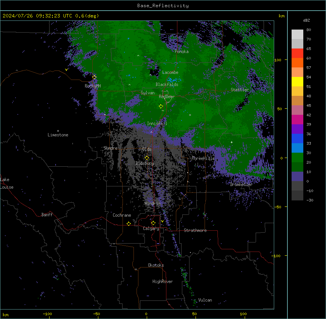Viewport: 326px width, 319px height.
Task: Click the 2024/07/26 09:32:23 UTC timestamp
Action: tap(37, 16)
